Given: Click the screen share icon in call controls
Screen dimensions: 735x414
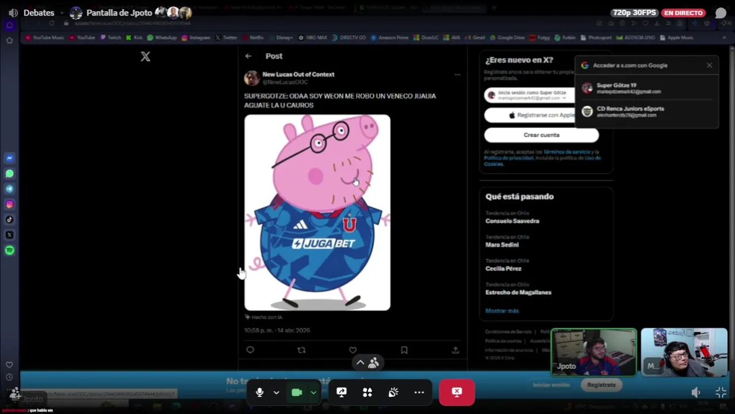Looking at the screenshot, I should pyautogui.click(x=342, y=392).
